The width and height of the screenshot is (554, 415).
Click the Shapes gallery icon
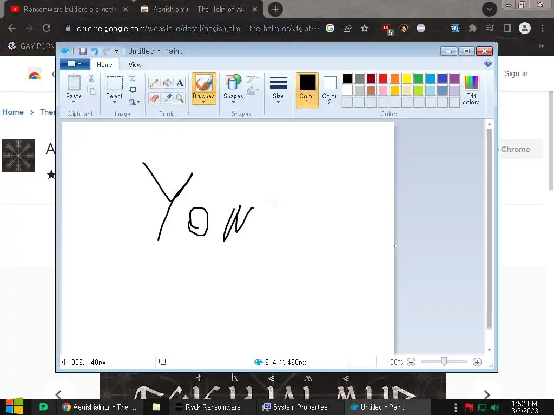233,82
